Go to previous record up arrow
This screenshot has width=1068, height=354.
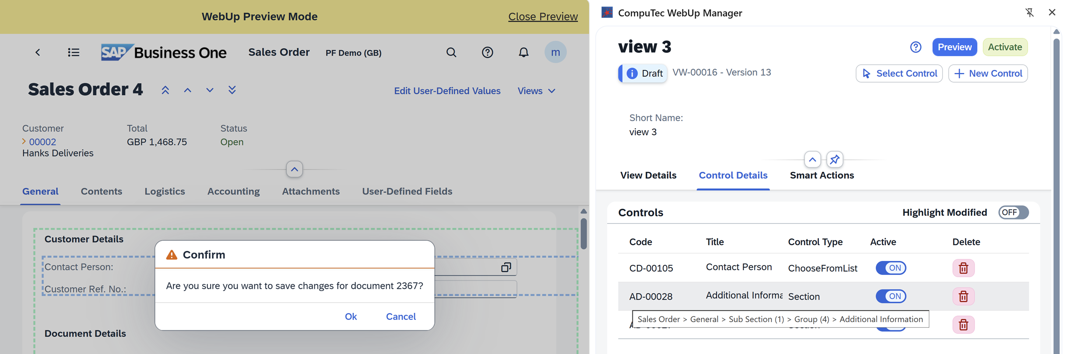pyautogui.click(x=187, y=90)
